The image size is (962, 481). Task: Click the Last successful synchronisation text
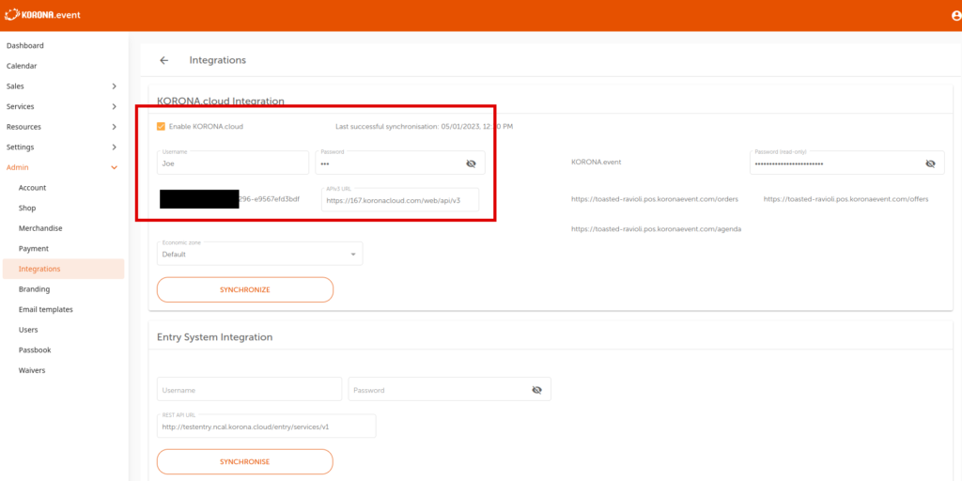tap(425, 127)
